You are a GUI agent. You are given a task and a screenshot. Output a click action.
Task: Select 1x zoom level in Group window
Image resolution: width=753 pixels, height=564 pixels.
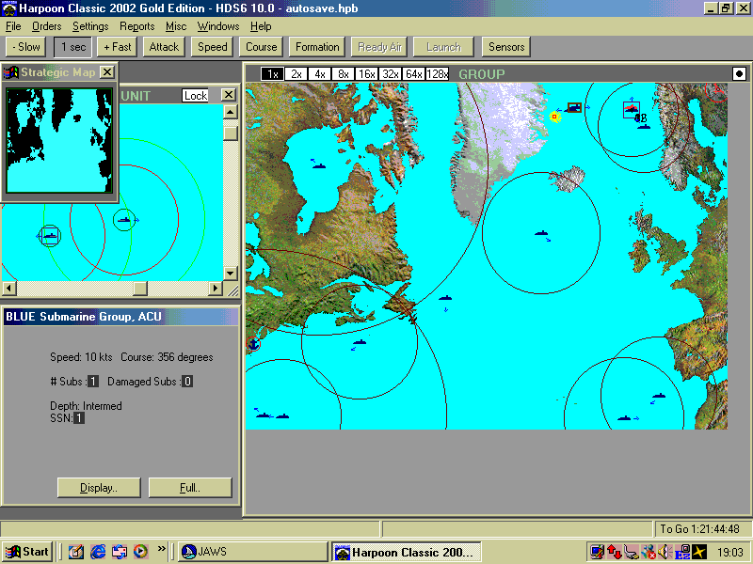(x=272, y=74)
